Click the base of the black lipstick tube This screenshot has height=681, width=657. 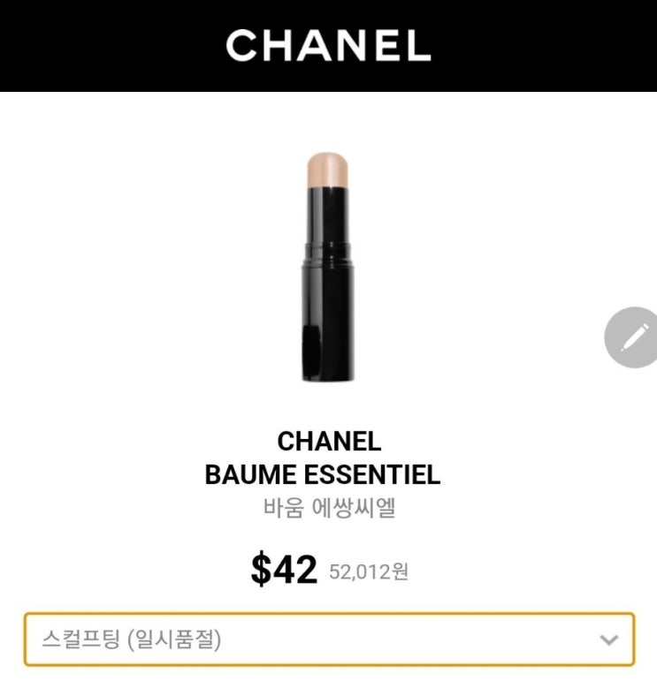pos(329,371)
